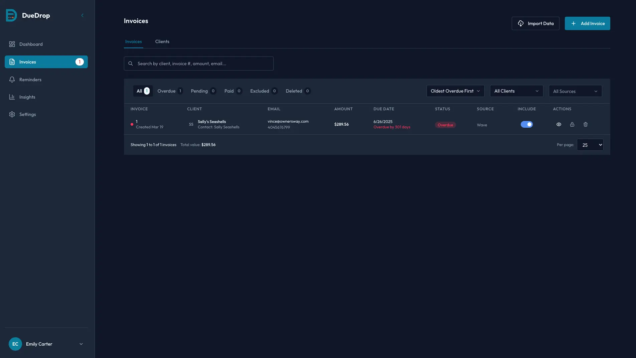Go to Insights chart section

click(x=27, y=97)
